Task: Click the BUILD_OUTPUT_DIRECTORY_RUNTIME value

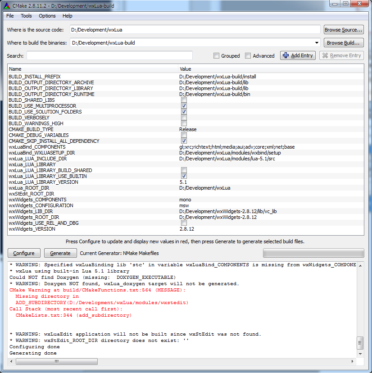Action: [214, 94]
